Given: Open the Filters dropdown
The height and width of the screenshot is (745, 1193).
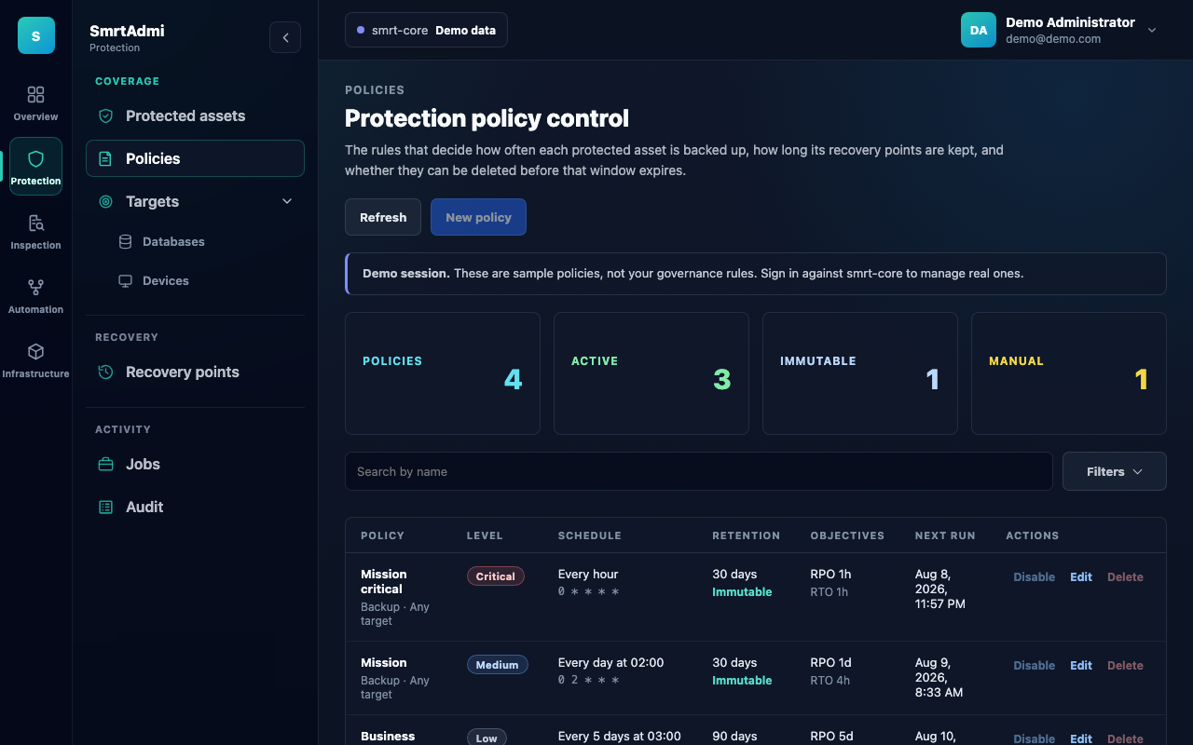Looking at the screenshot, I should [x=1114, y=471].
